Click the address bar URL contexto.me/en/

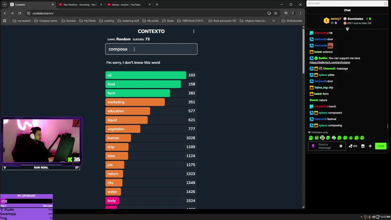point(43,13)
